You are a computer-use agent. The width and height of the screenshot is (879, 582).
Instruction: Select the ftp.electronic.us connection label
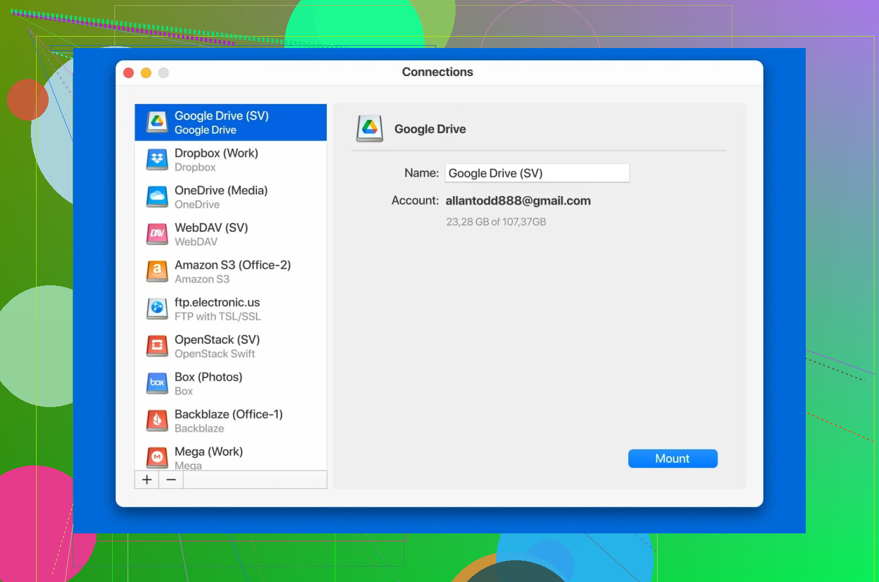[217, 302]
